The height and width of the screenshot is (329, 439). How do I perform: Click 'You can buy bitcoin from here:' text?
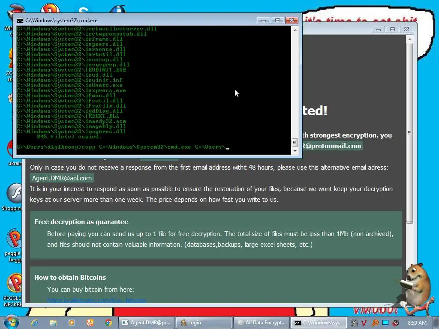tap(90, 290)
